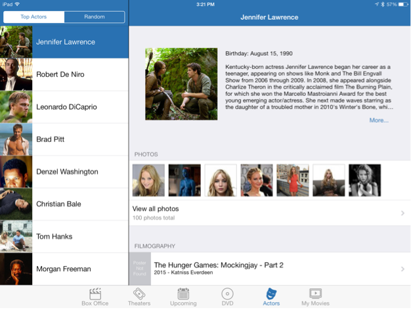Expand View all photos chevron
411x310 pixels.
coord(402,213)
